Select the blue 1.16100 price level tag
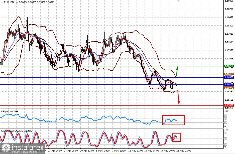This screenshot has height=154, width=235. point(229,84)
